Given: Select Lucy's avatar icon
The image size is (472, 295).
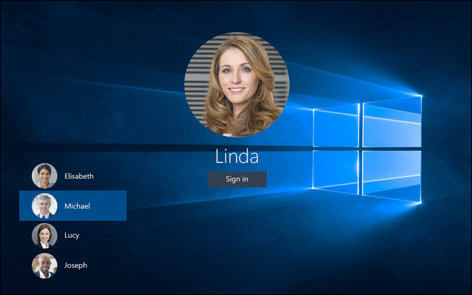Looking at the screenshot, I should click(44, 235).
